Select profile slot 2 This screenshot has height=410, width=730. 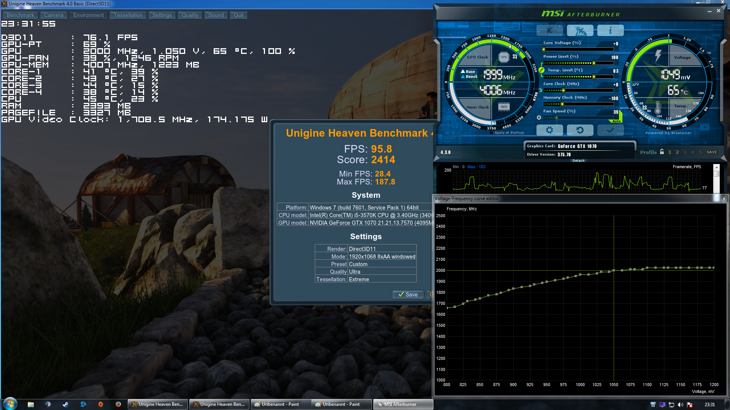(x=677, y=152)
